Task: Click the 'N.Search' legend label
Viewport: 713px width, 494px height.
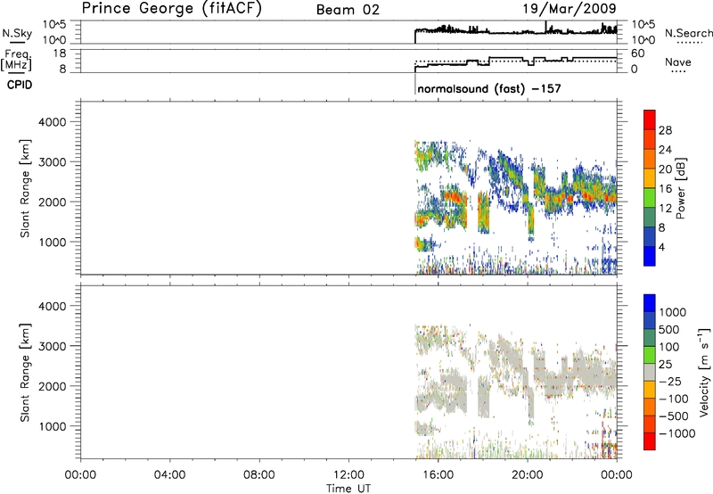Action: [x=688, y=33]
